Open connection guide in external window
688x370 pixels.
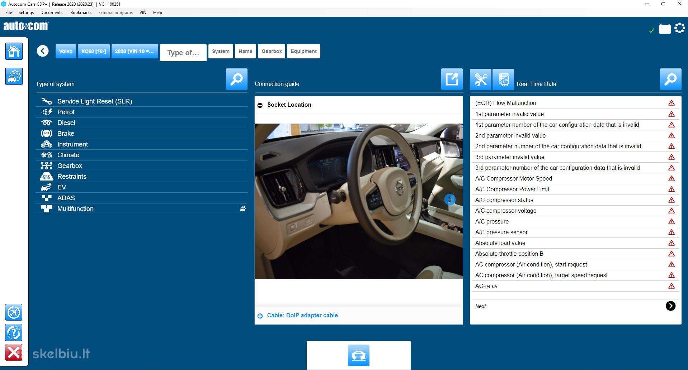click(x=452, y=79)
